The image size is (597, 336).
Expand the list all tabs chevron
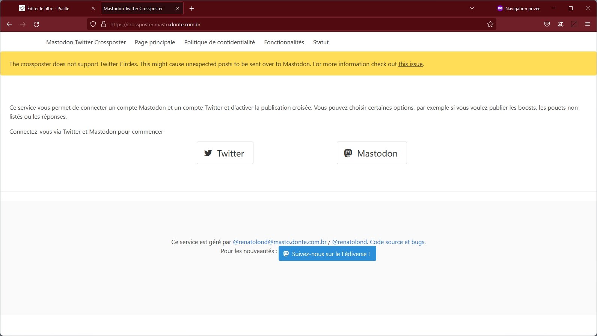472,8
